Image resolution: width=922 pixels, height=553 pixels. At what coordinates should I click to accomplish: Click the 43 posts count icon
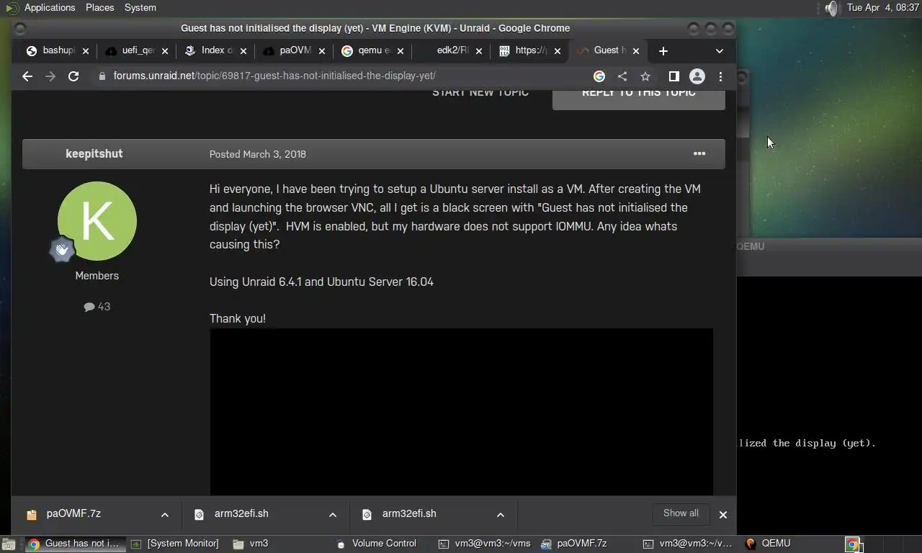(89, 307)
